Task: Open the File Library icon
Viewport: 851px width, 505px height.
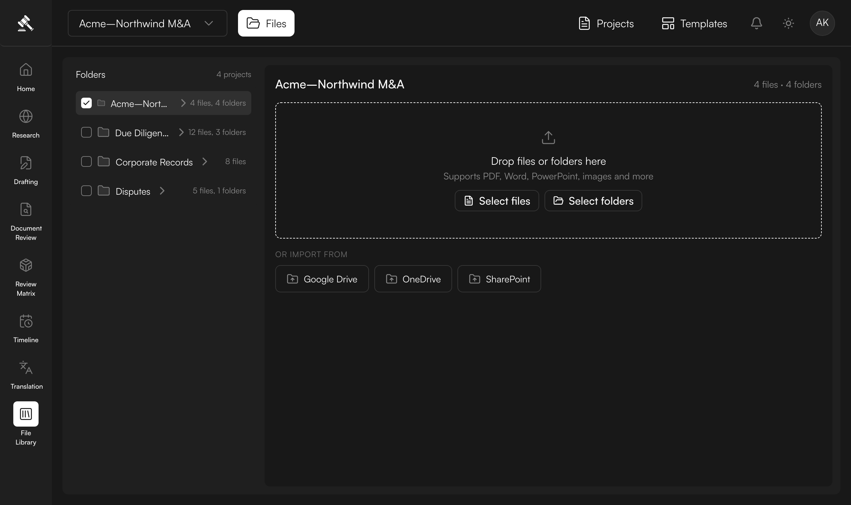Action: (26, 414)
